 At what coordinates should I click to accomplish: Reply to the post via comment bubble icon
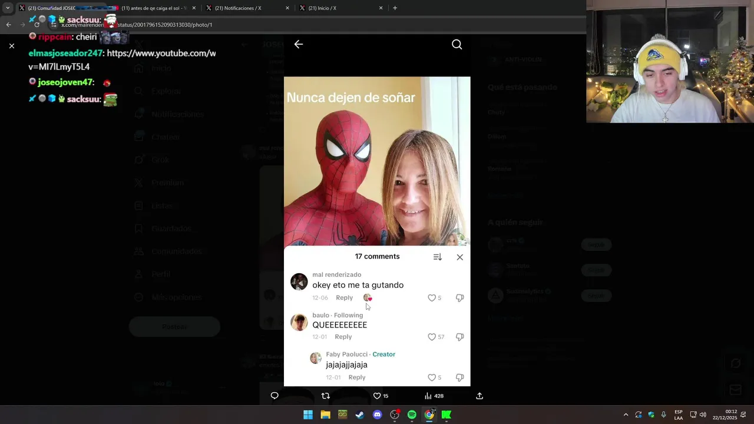tap(275, 396)
